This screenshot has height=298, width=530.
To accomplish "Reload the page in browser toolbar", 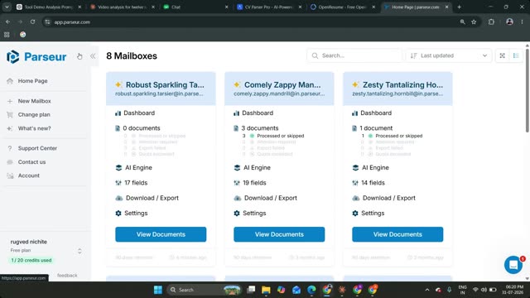I will click(32, 22).
